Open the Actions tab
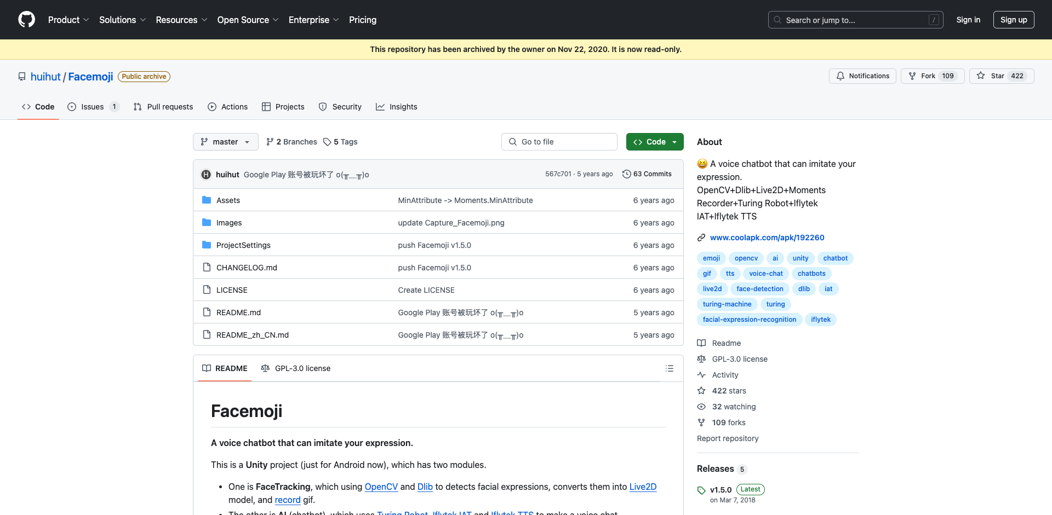The width and height of the screenshot is (1052, 515). point(228,107)
